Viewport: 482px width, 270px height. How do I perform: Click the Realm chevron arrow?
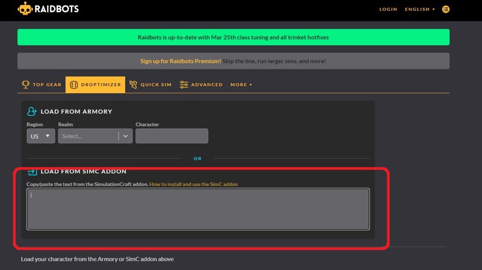pos(125,136)
